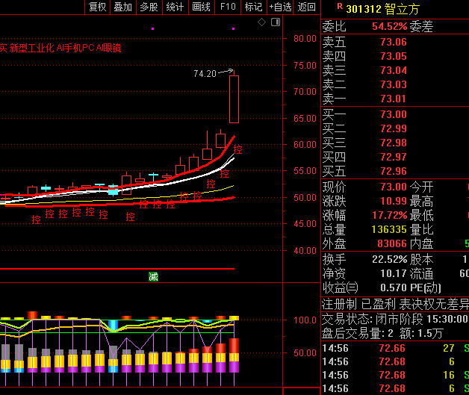Image resolution: width=469 pixels, height=395 pixels.
Task: Click the 标记 mark button
Action: point(253,7)
